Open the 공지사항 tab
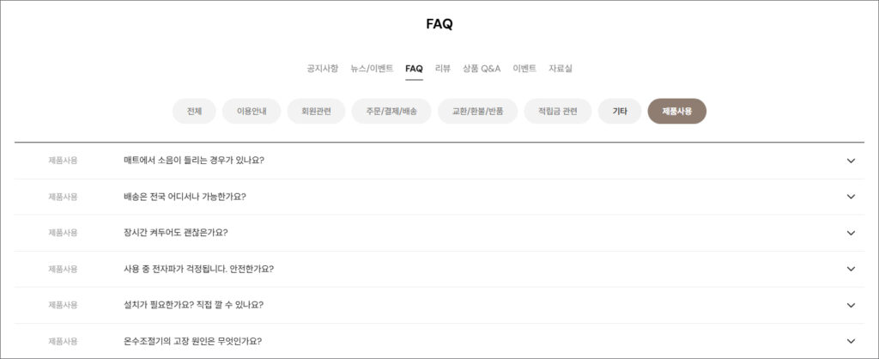 [x=323, y=69]
